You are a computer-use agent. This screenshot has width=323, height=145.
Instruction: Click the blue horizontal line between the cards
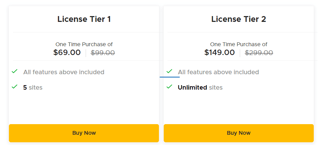click(x=170, y=77)
